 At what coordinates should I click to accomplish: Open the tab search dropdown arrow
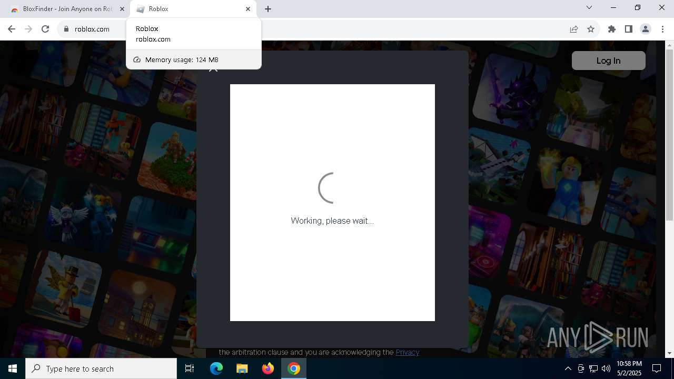coord(589,7)
